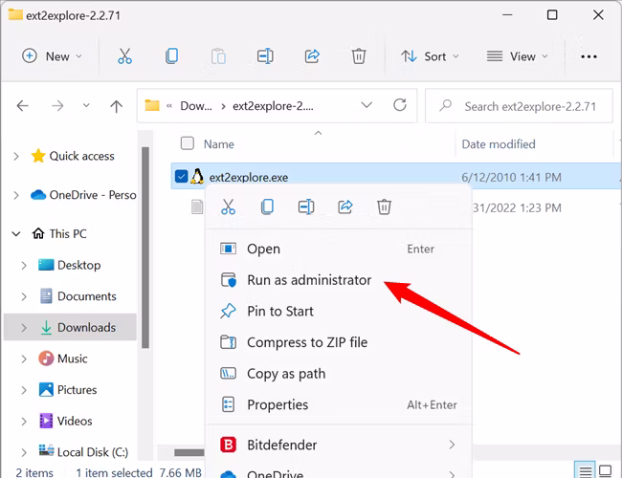Click the Name column header
The image size is (622, 478).
(x=218, y=143)
